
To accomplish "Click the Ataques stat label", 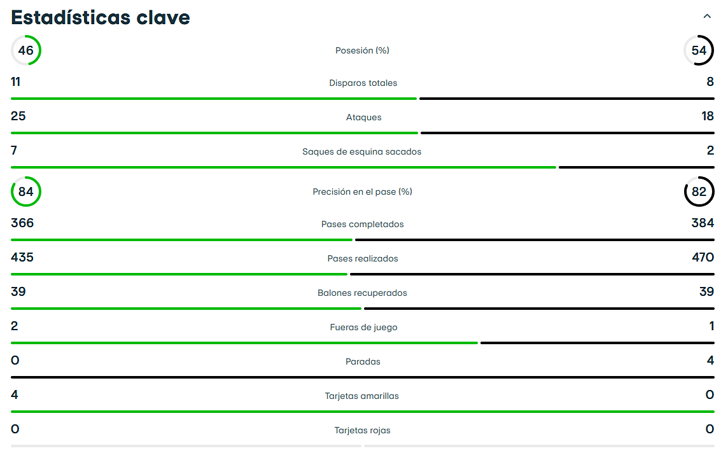I will (x=363, y=117).
